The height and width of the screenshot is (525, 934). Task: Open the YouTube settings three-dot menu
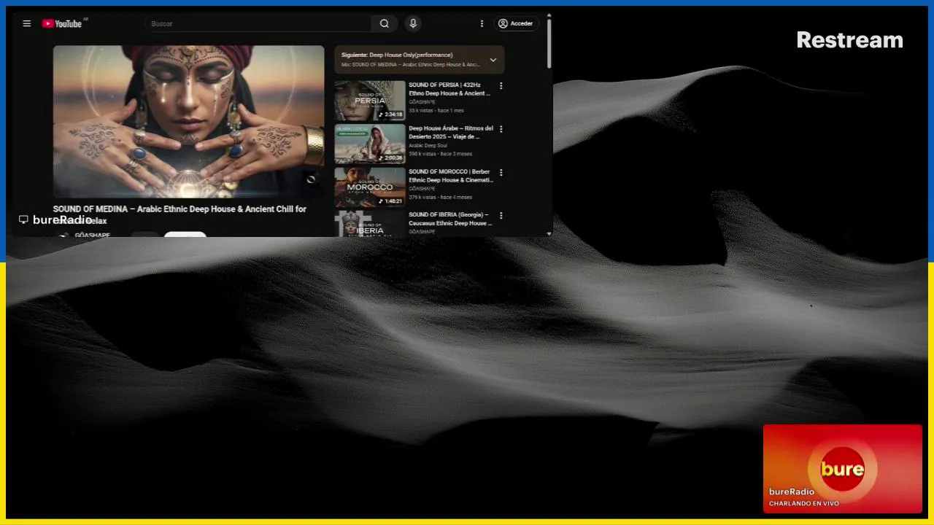pos(482,23)
